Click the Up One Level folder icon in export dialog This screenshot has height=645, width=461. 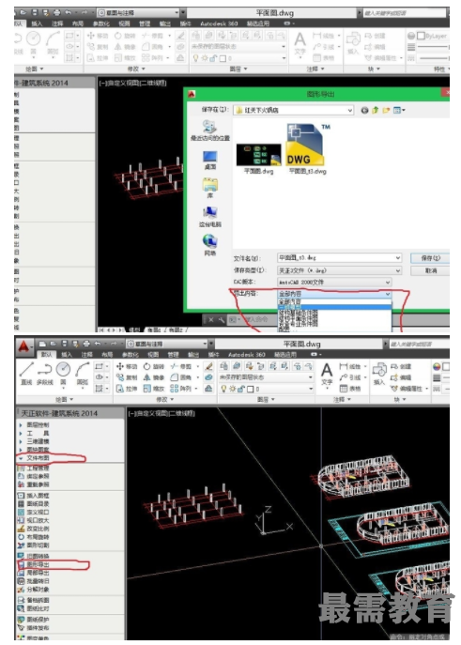[375, 110]
